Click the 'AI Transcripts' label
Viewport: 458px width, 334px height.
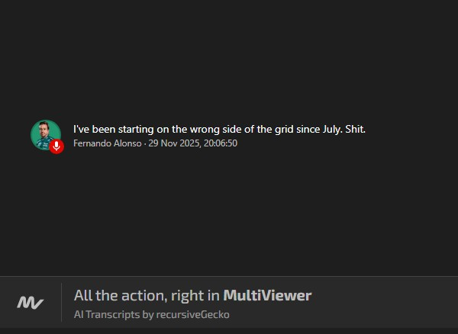tap(107, 314)
